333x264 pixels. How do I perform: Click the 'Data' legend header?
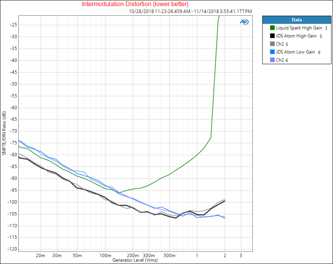(x=297, y=20)
